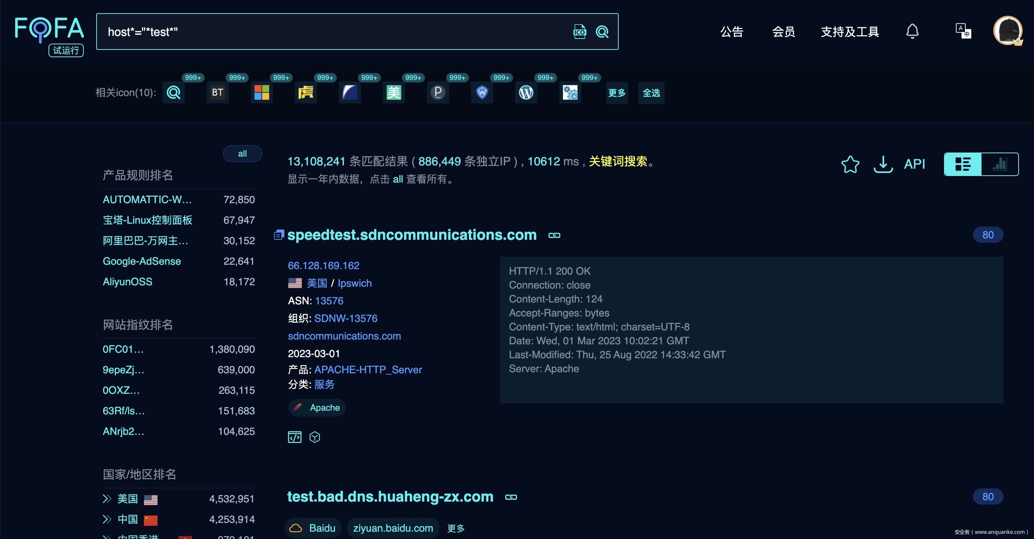
Task: Star this search query as favorite
Action: point(850,164)
